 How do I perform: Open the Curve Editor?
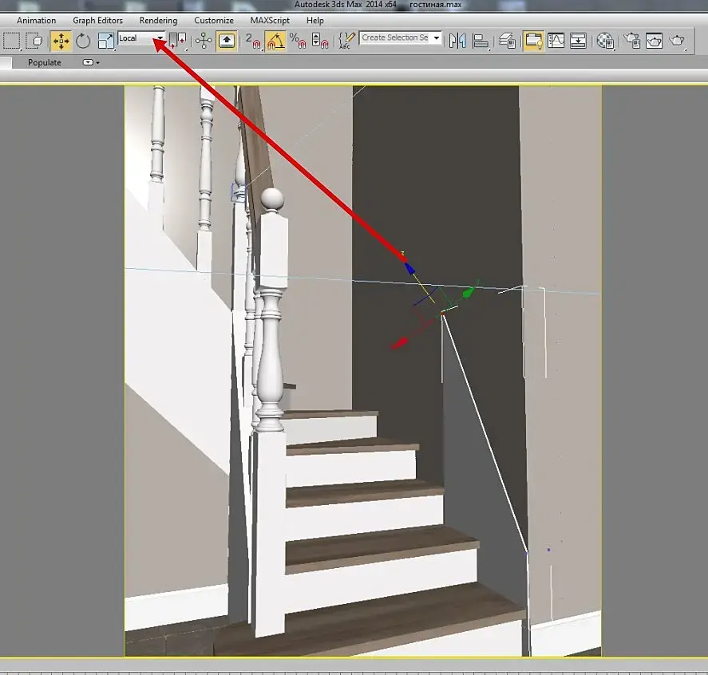click(556, 41)
